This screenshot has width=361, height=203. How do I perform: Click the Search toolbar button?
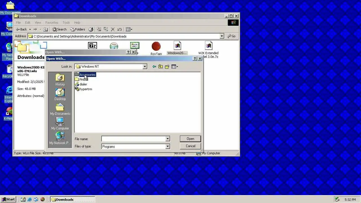(60, 29)
